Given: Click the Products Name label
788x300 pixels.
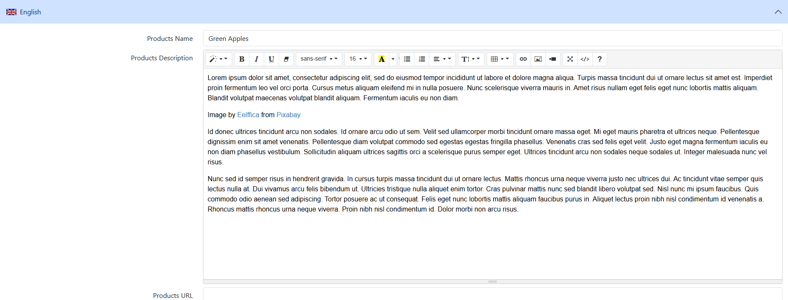Looking at the screenshot, I should (x=170, y=38).
